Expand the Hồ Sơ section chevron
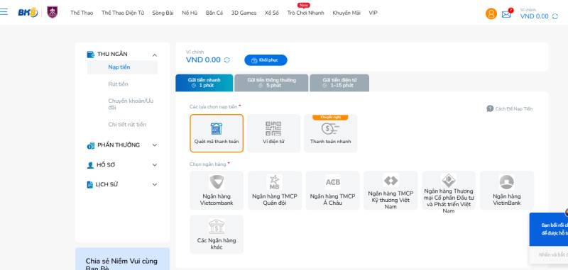This screenshot has height=270, width=568. (x=155, y=165)
